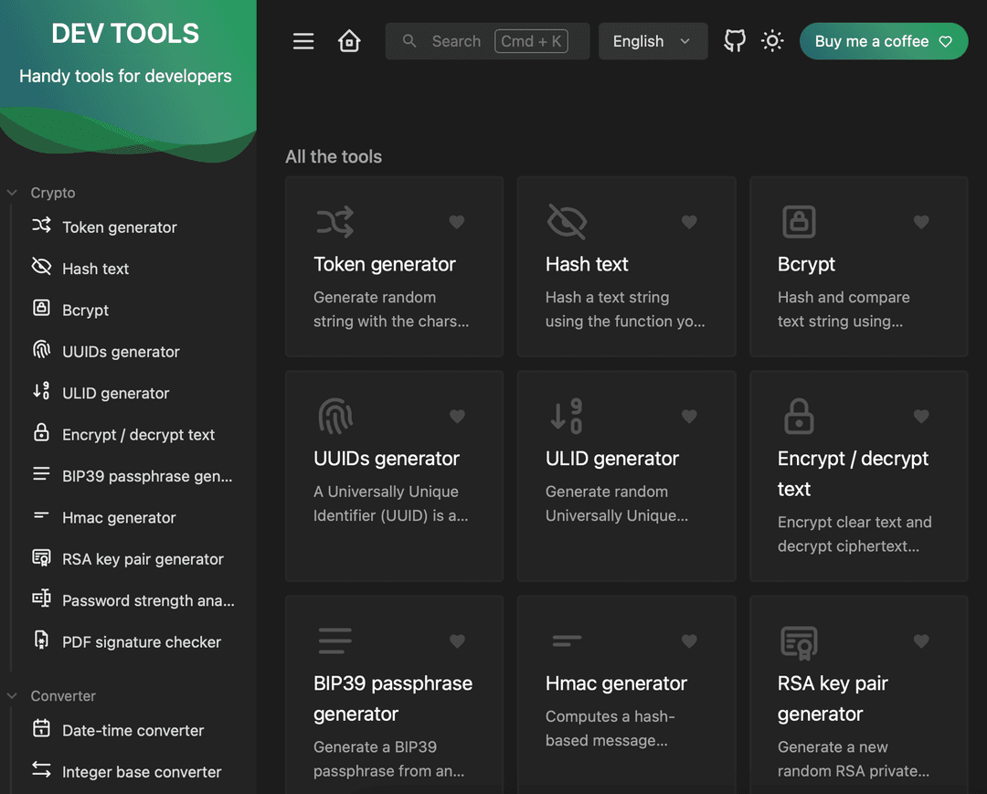The width and height of the screenshot is (987, 794).
Task: Click sidebar lock icon beside Bcrypt
Action: coord(41,308)
